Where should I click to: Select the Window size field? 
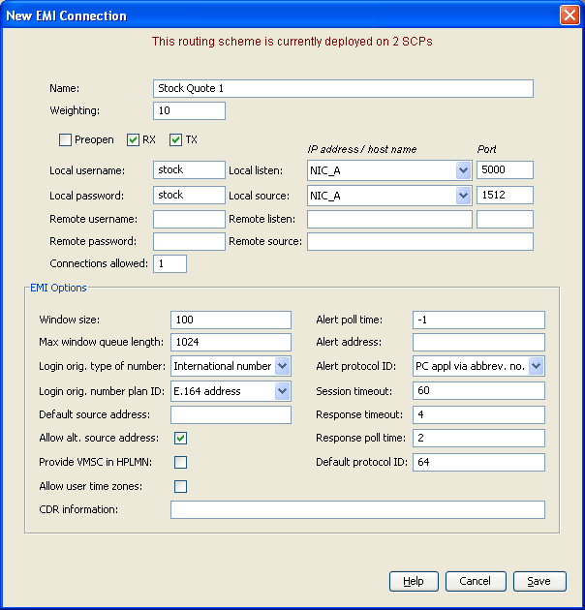tap(231, 320)
